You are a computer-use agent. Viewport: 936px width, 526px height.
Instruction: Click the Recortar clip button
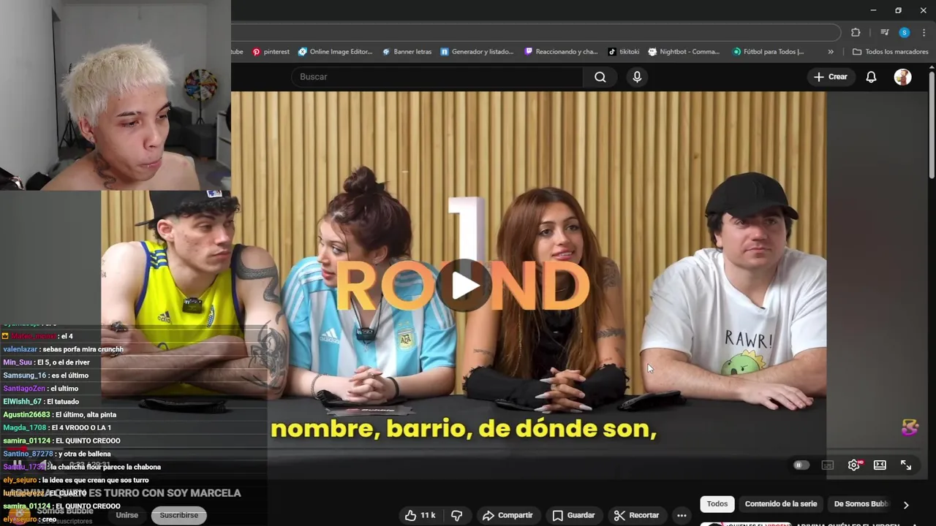click(x=637, y=515)
